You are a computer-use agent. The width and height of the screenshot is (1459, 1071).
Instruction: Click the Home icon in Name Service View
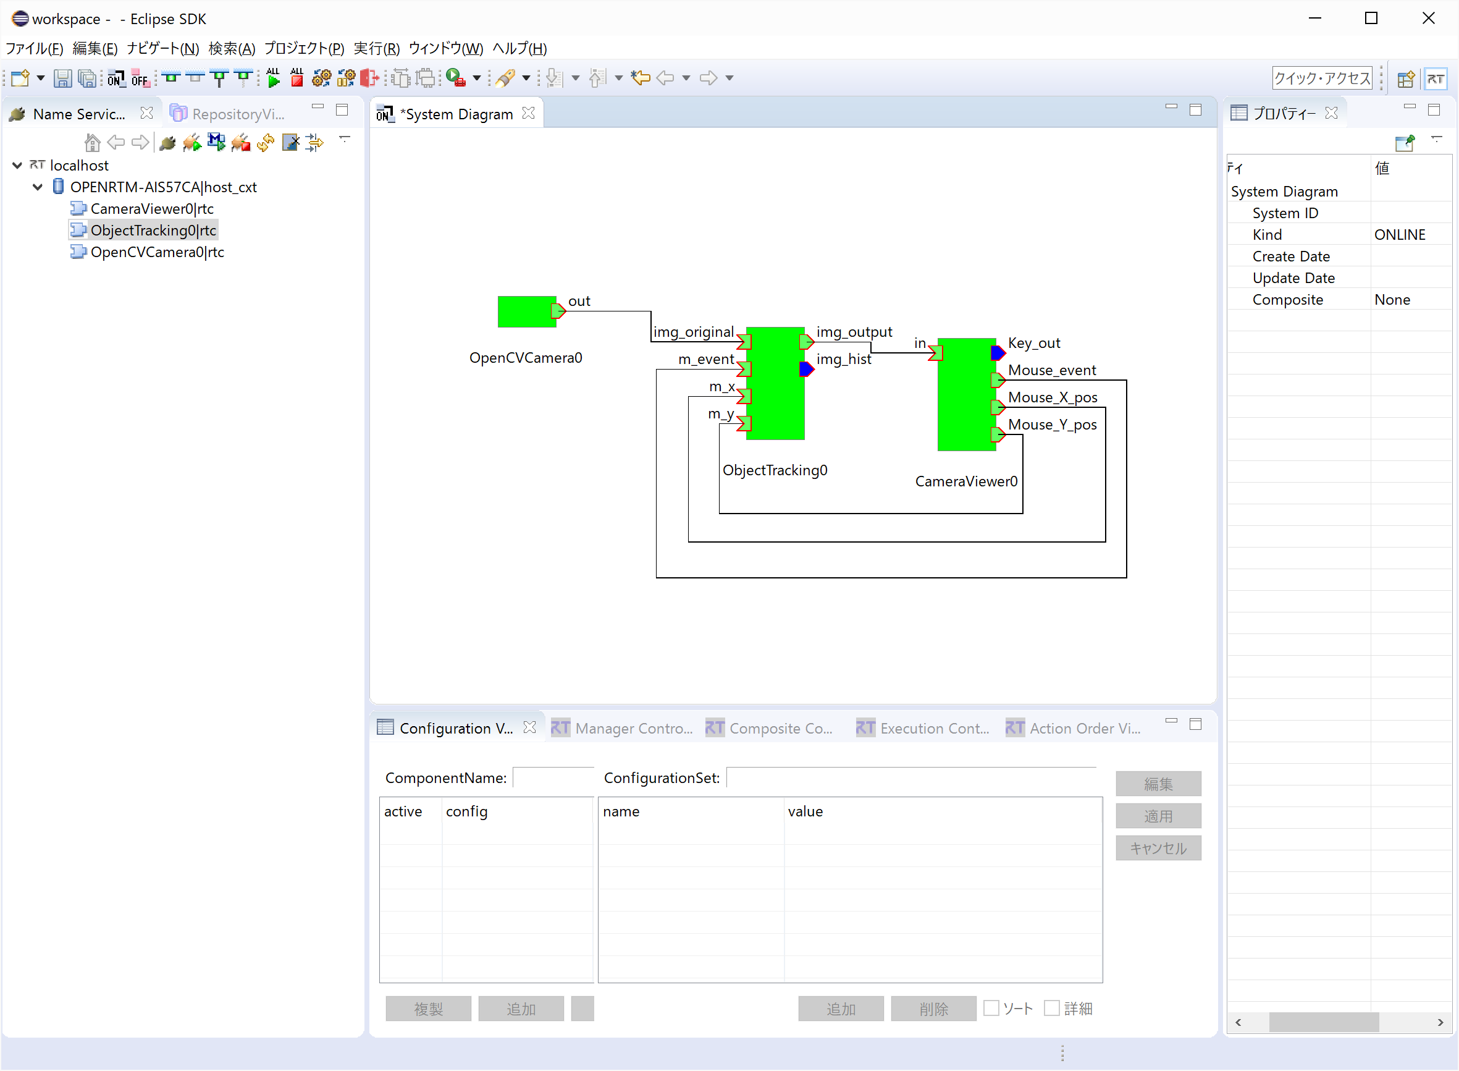tap(92, 142)
